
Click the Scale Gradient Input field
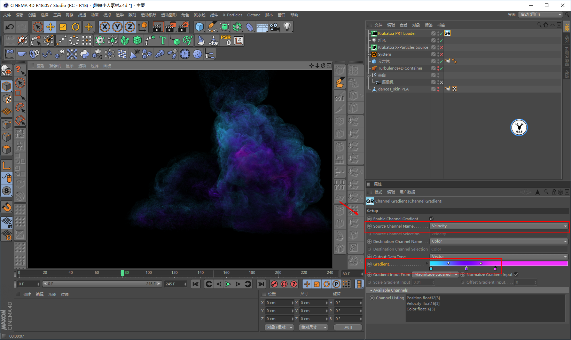(423, 282)
